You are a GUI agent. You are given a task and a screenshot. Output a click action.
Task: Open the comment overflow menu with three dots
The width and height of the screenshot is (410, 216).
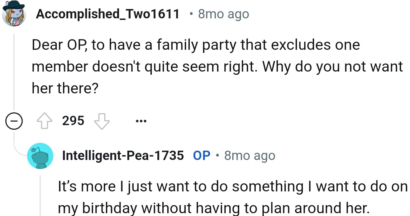point(141,120)
